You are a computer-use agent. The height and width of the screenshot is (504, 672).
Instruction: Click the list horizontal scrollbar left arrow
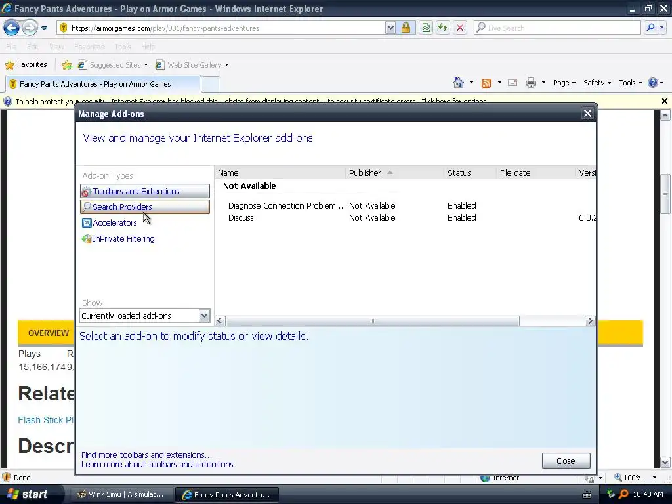[220, 321]
